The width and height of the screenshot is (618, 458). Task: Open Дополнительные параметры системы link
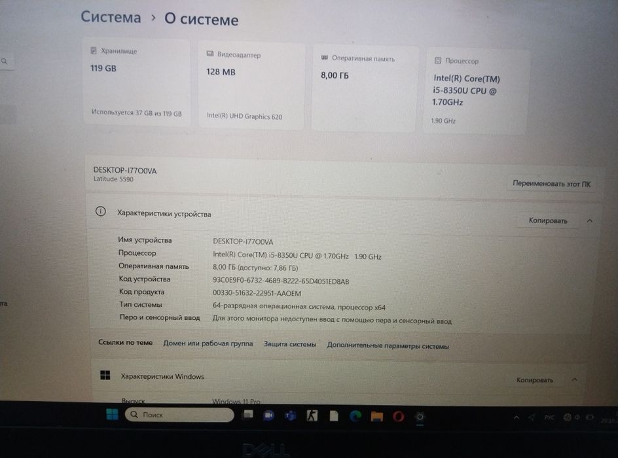coord(388,345)
